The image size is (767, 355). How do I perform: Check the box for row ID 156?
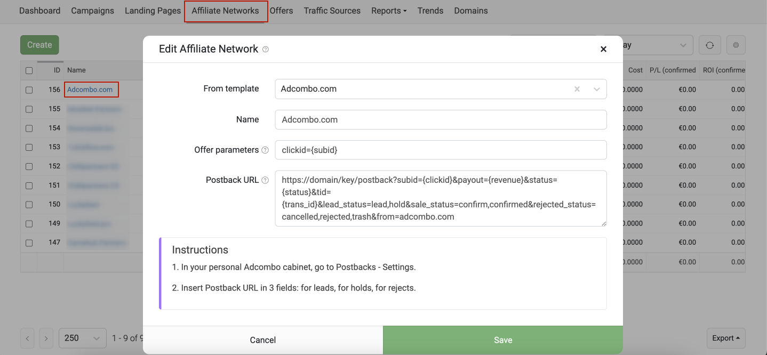click(x=29, y=90)
